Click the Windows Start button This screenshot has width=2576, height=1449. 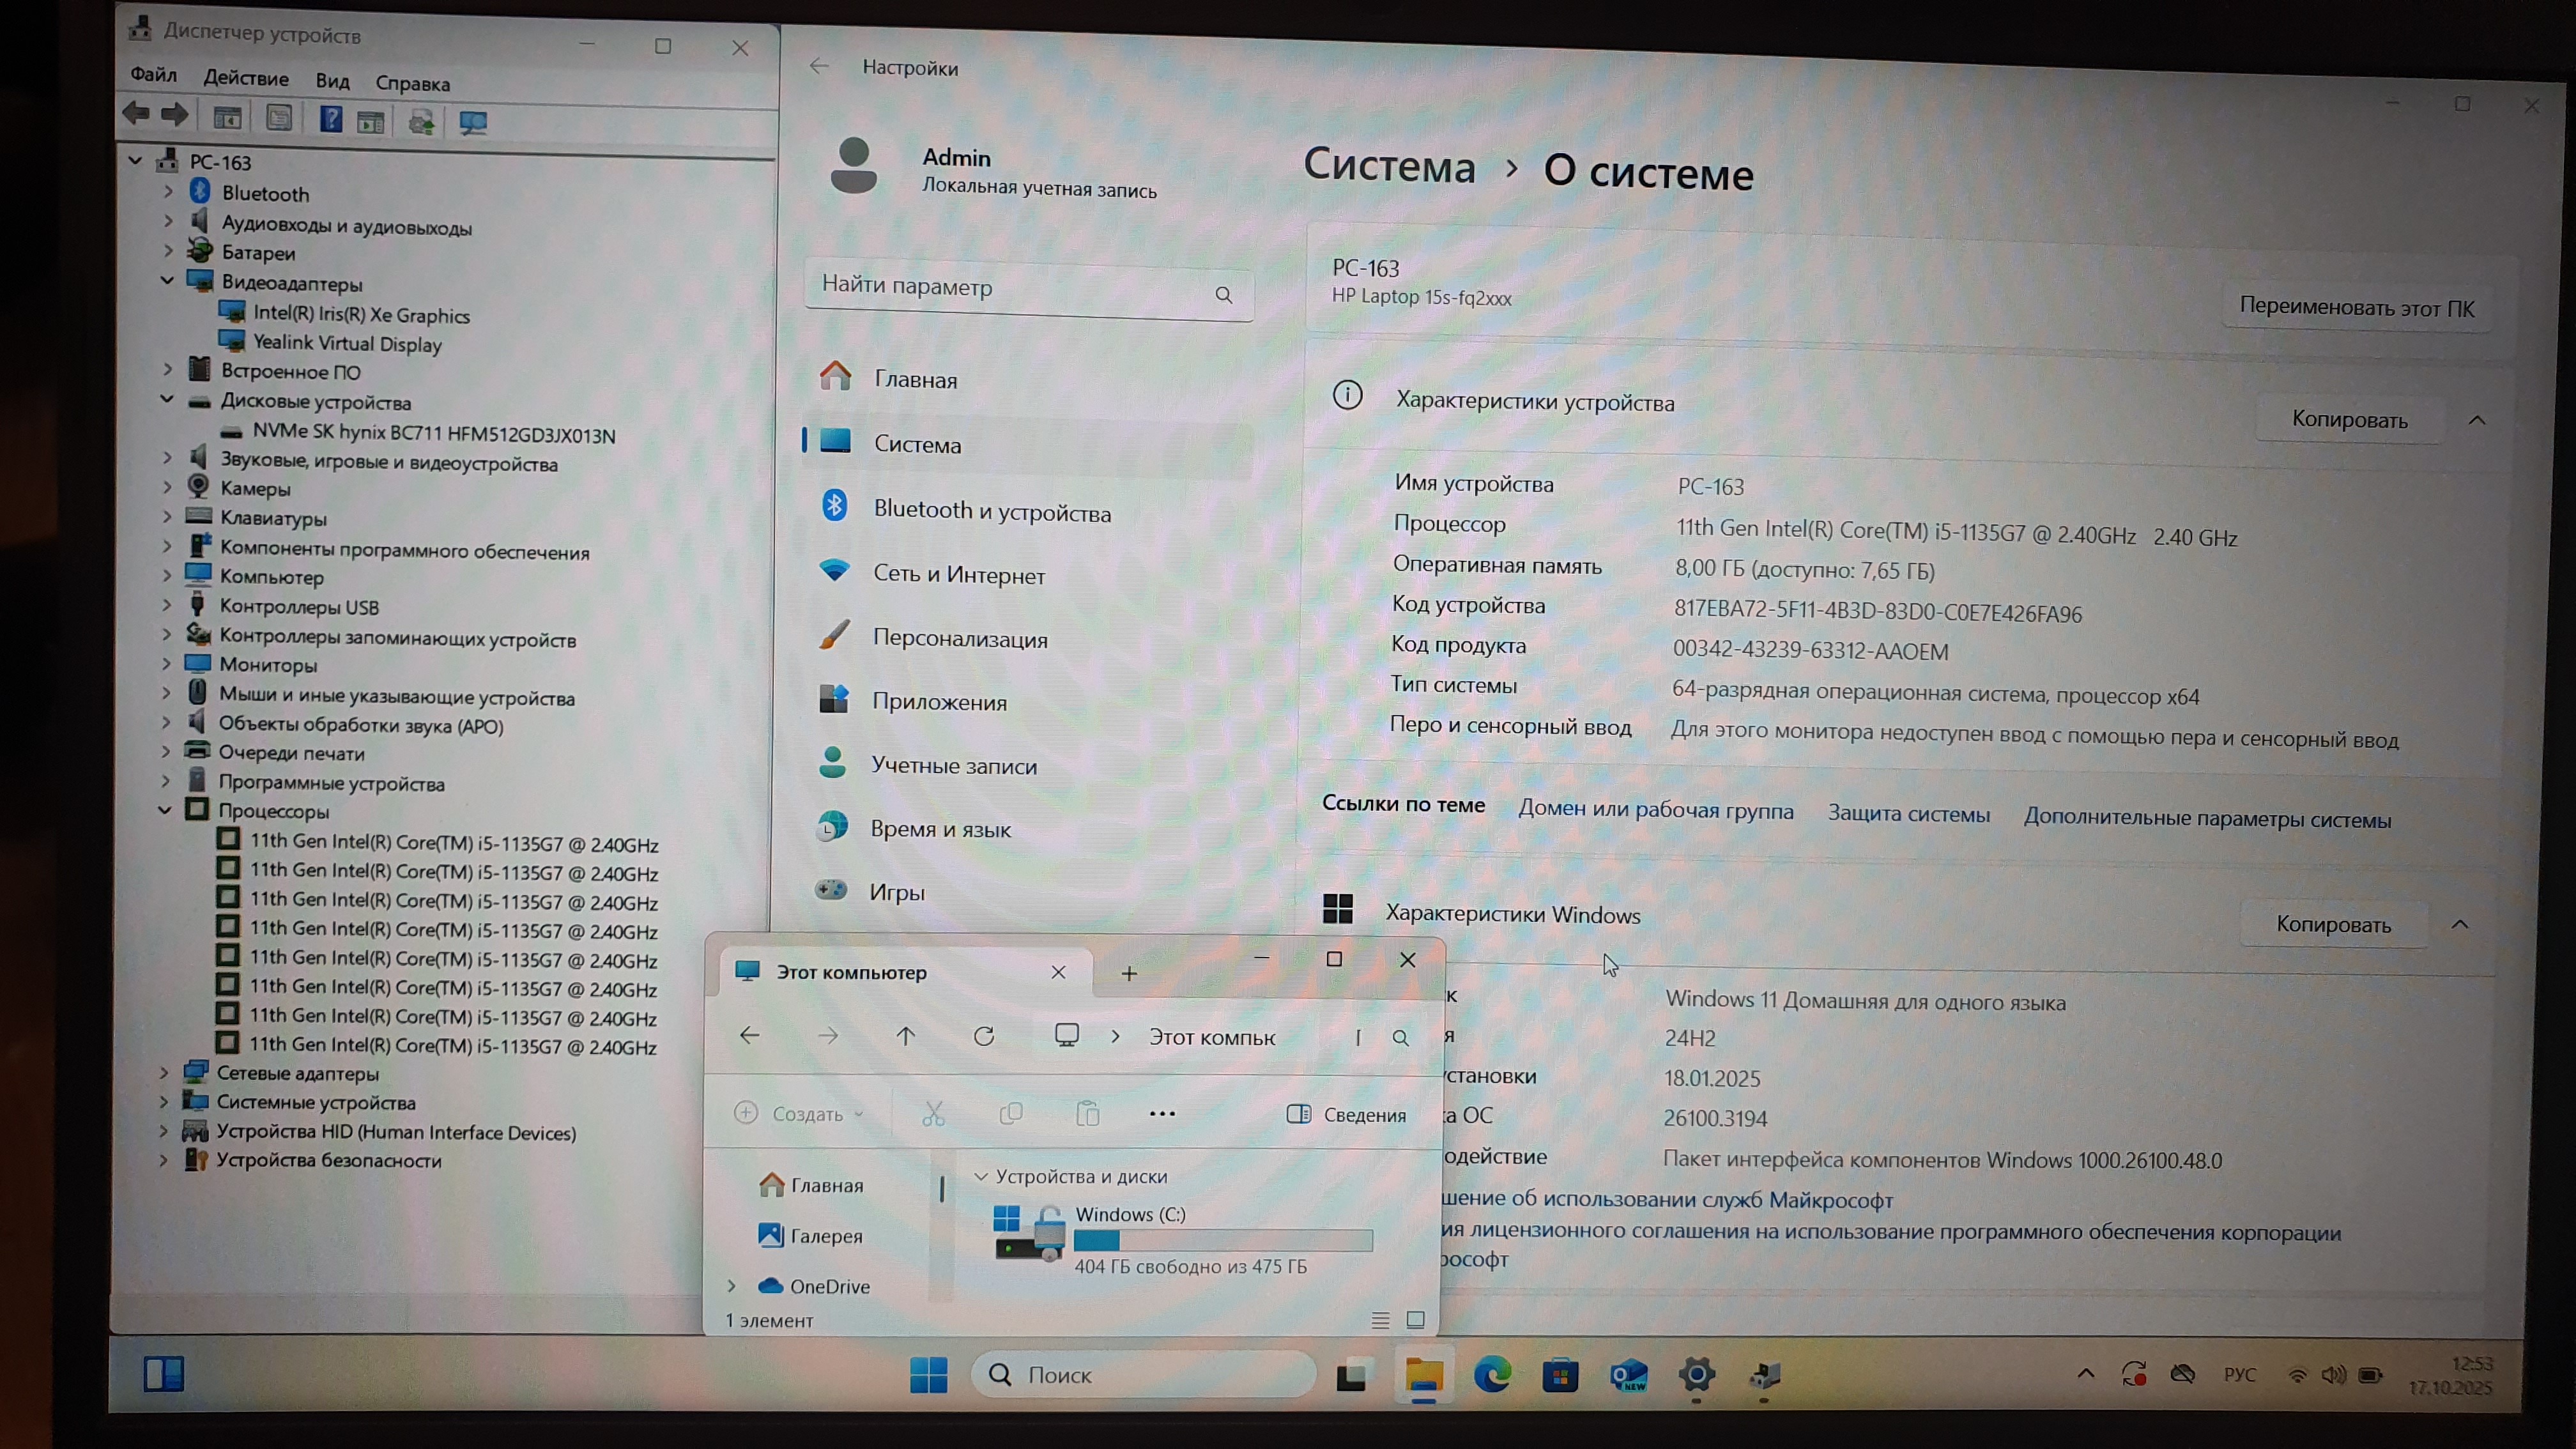click(928, 1375)
